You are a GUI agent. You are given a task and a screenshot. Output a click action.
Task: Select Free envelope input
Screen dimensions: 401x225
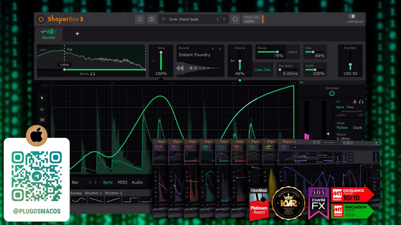(x=350, y=107)
